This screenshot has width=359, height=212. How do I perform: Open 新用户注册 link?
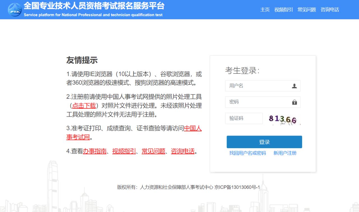pyautogui.click(x=285, y=153)
